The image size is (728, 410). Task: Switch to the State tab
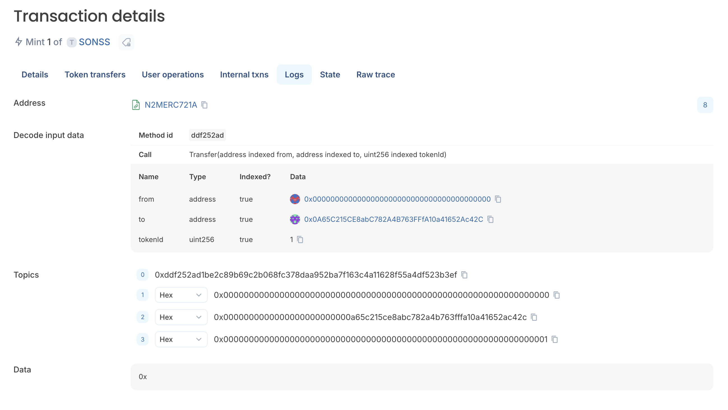click(x=330, y=74)
